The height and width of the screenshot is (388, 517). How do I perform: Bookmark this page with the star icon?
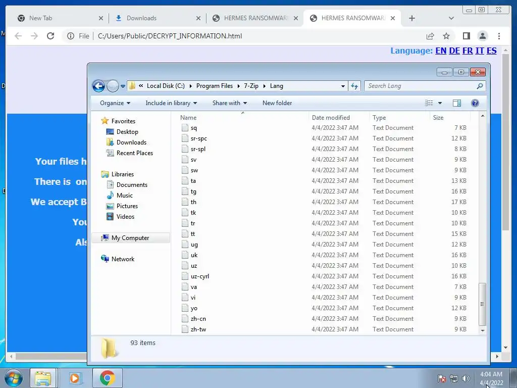(446, 36)
